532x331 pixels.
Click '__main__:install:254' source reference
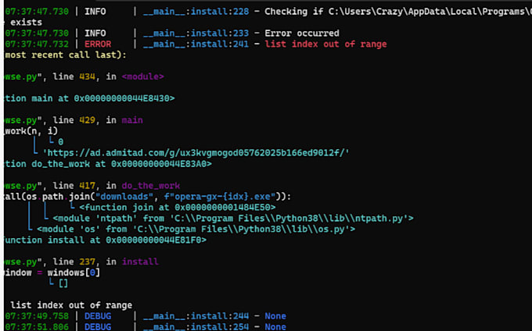click(196, 327)
